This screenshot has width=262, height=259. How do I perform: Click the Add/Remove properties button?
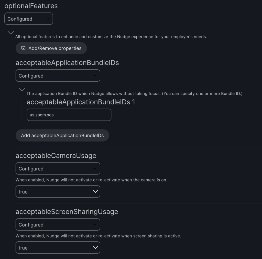click(51, 48)
